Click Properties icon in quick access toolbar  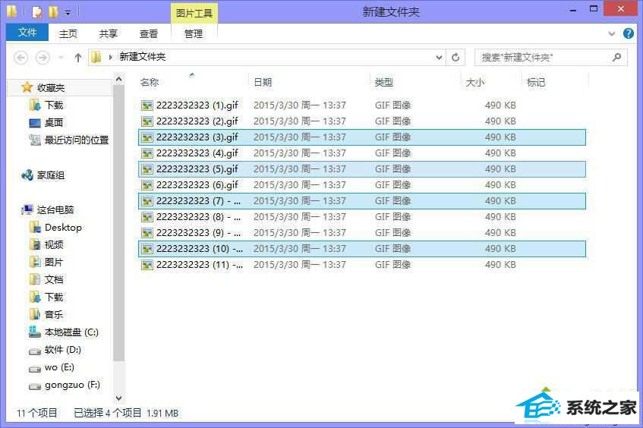click(37, 12)
